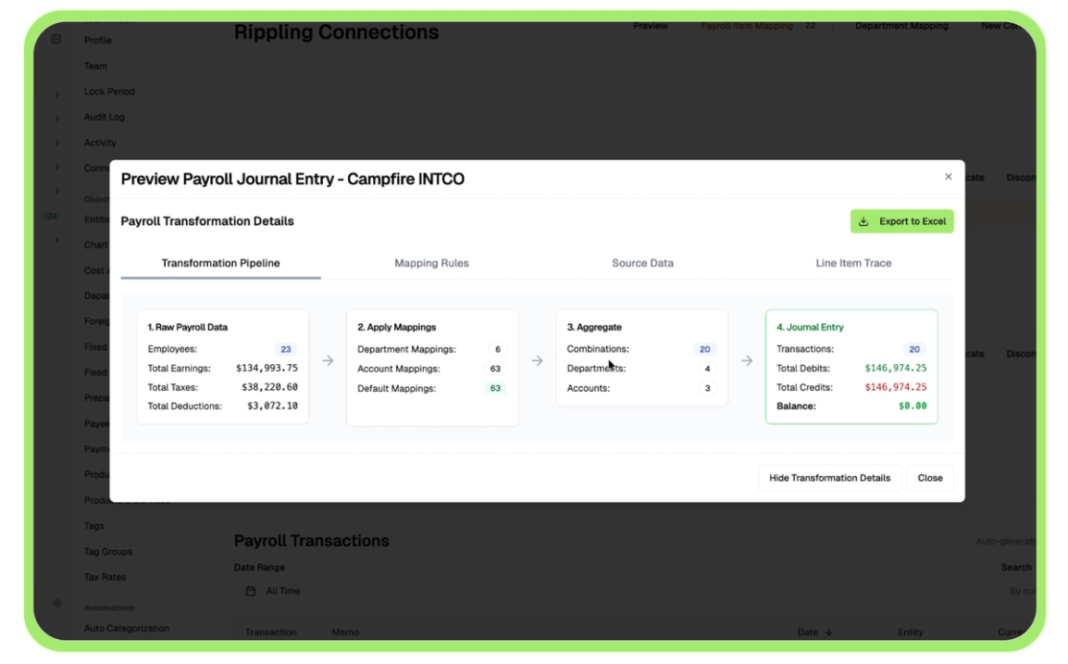
Task: Click Employees count badge 23
Action: [x=286, y=350]
